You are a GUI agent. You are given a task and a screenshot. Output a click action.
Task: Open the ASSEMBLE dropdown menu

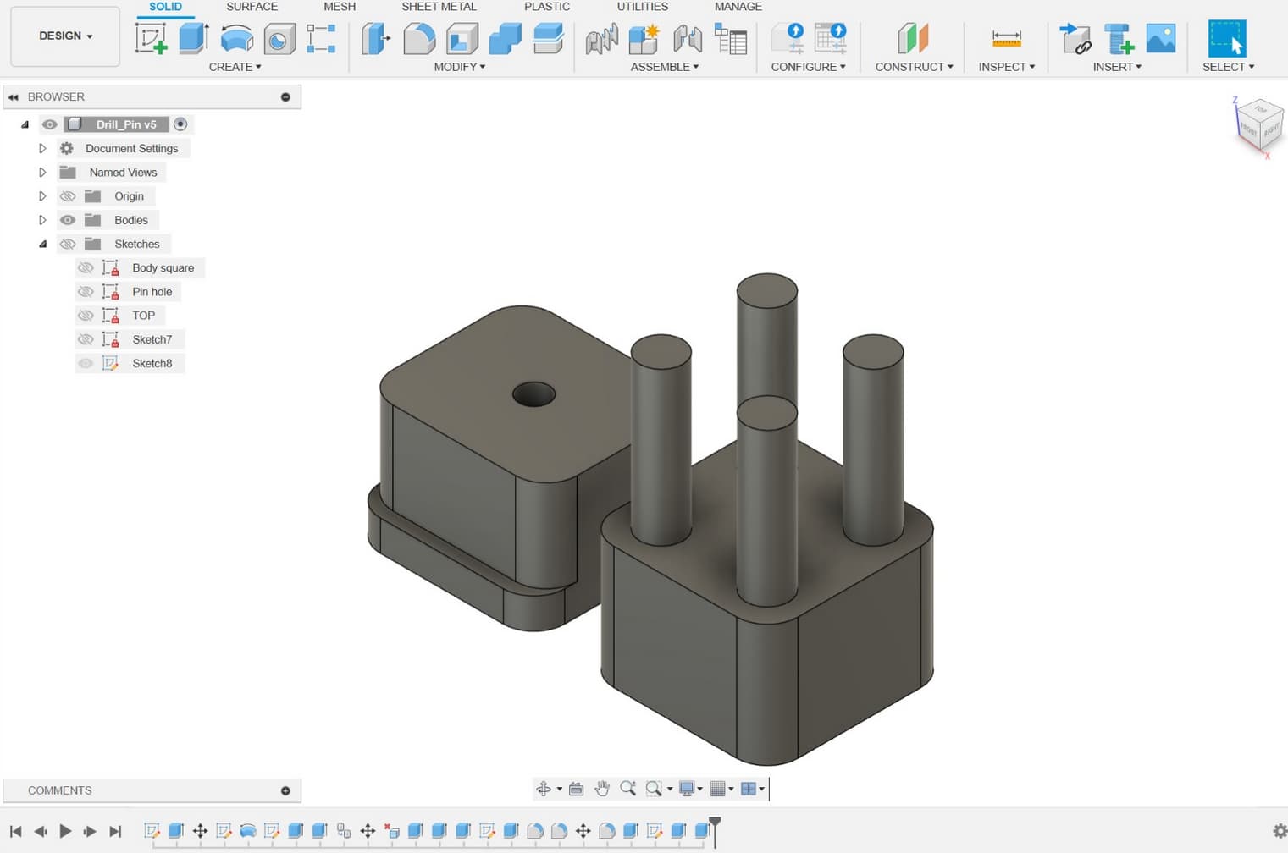tap(664, 67)
